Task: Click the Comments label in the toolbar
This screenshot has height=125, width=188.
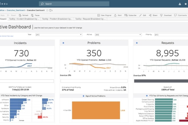Action: pyautogui.click(x=182, y=15)
